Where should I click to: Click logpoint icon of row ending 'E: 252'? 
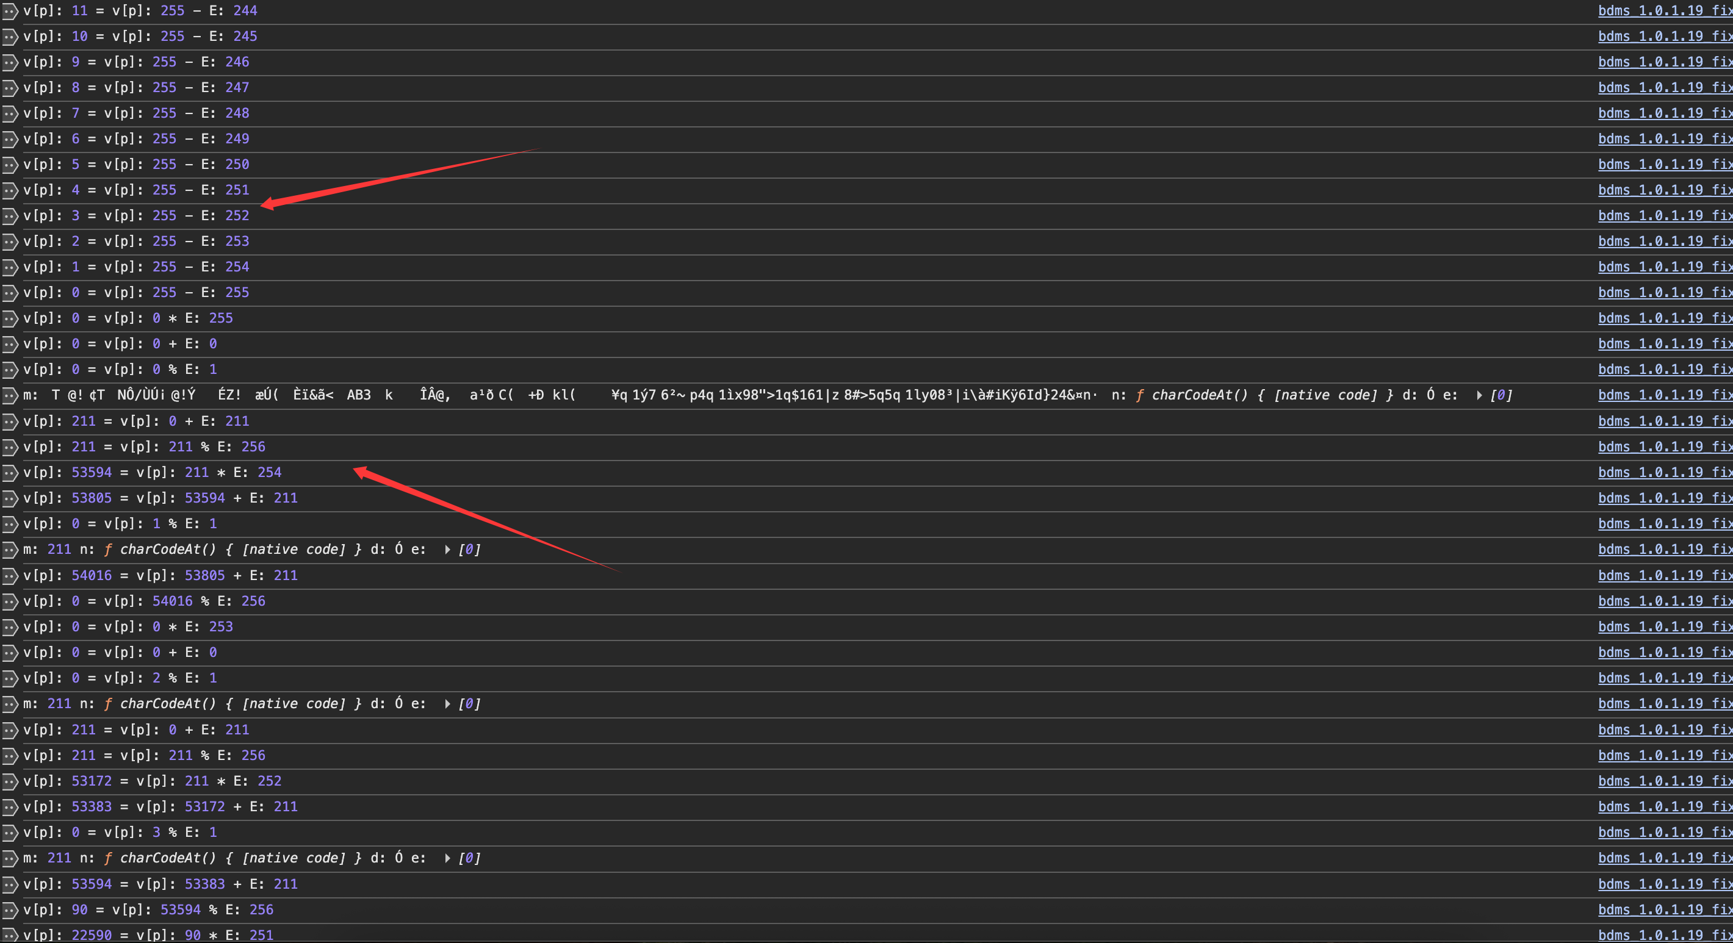point(9,216)
